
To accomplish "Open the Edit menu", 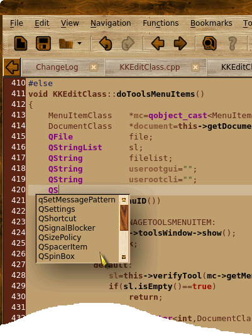I will click(x=42, y=23).
